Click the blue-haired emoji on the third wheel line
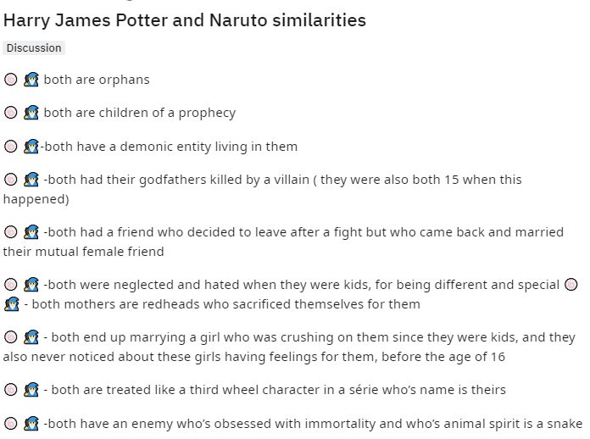Viewport: 590px width, 439px height. click(x=31, y=390)
